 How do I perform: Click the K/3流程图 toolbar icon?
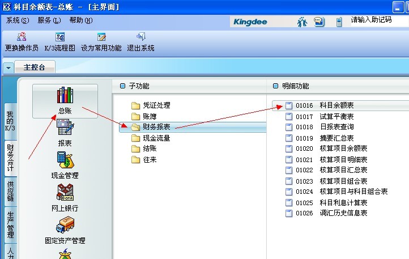(60, 37)
